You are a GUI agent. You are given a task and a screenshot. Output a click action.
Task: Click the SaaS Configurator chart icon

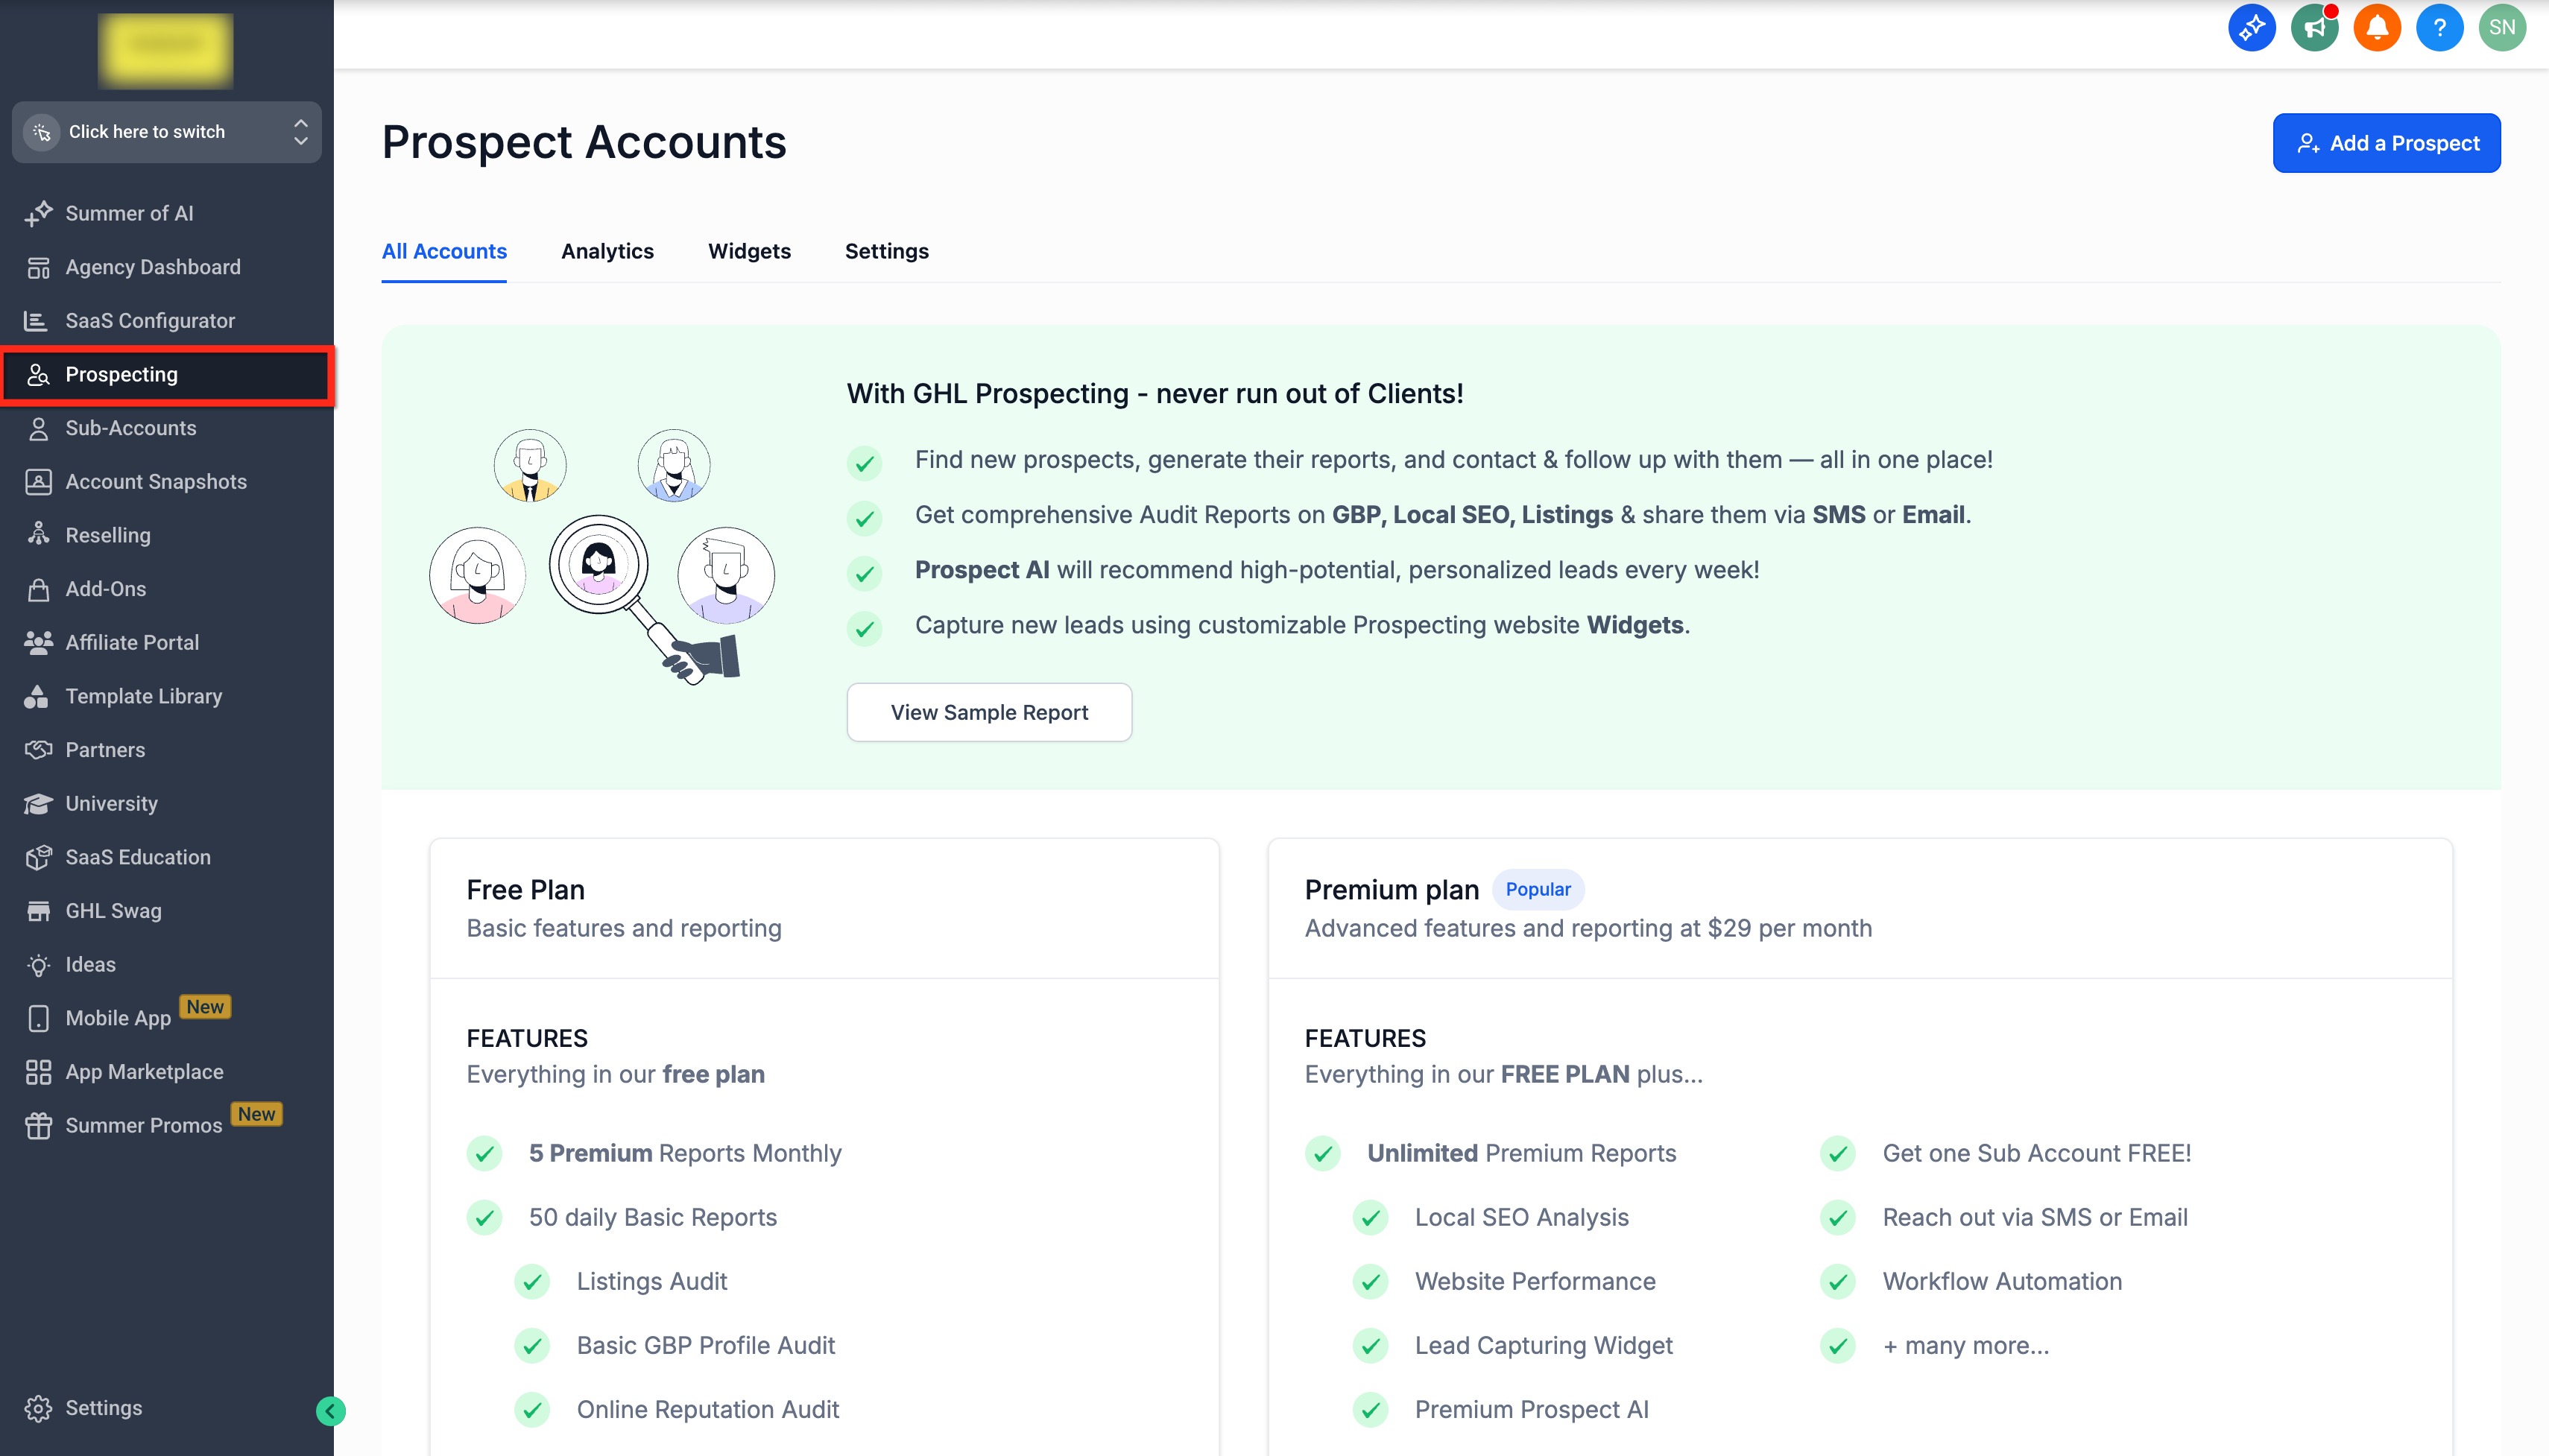click(x=36, y=321)
